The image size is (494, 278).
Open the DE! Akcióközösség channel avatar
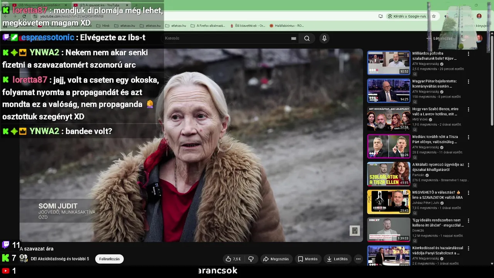24,258
